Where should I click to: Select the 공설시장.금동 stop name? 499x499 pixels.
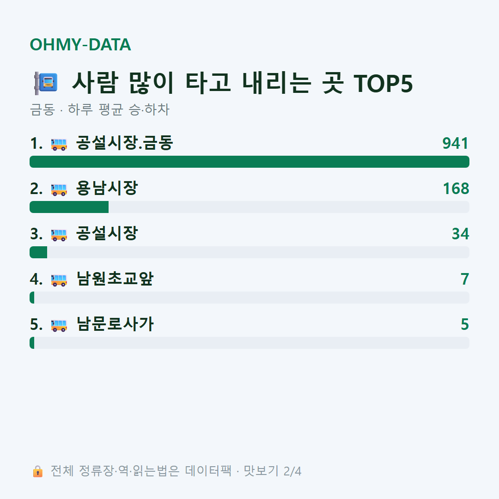click(124, 143)
